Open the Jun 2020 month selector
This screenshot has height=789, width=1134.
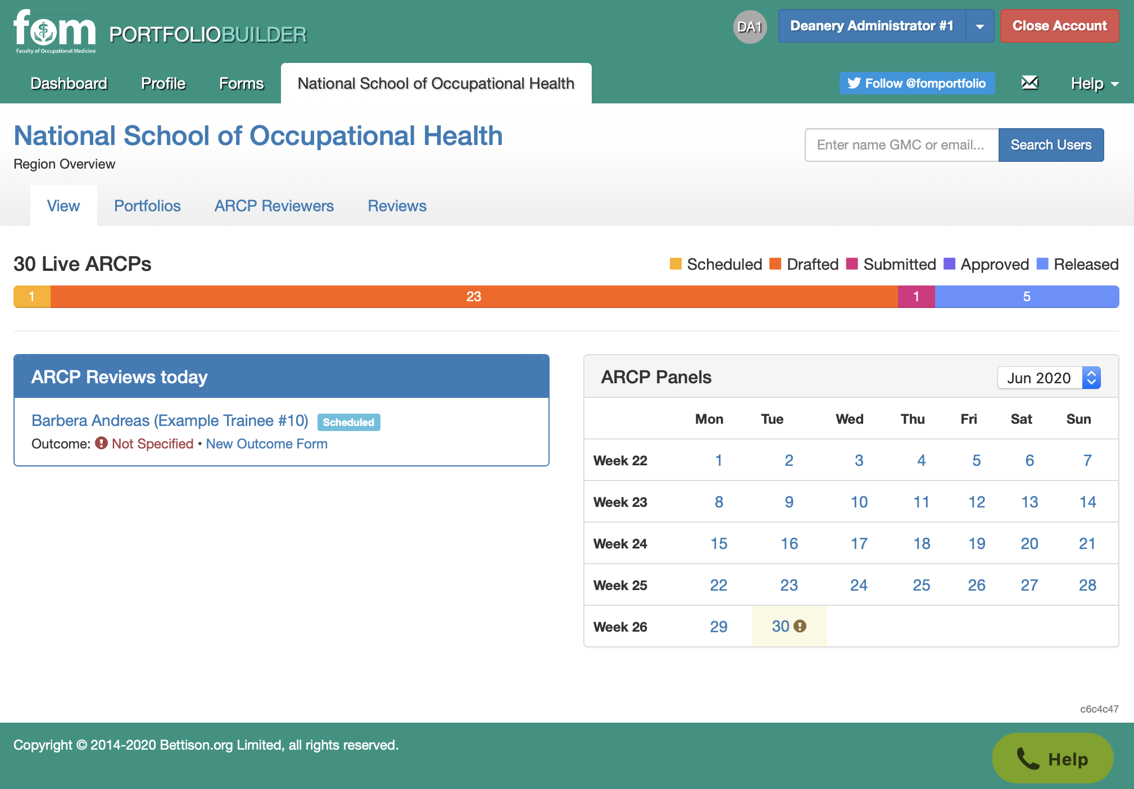coord(1049,378)
